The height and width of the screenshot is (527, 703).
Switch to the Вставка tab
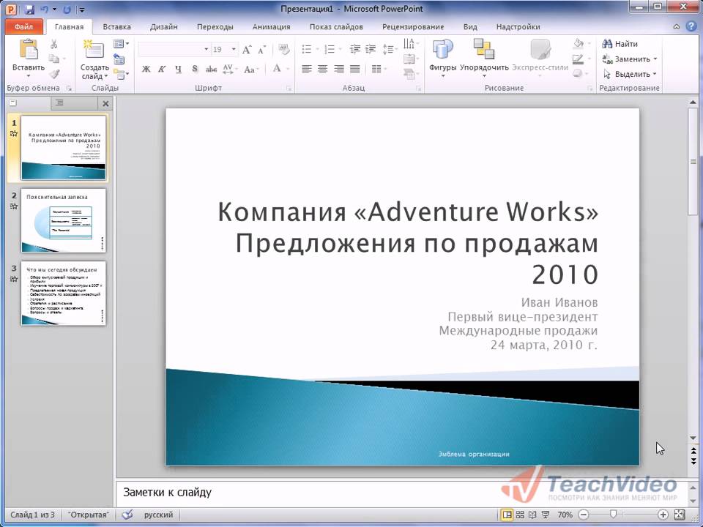point(116,26)
